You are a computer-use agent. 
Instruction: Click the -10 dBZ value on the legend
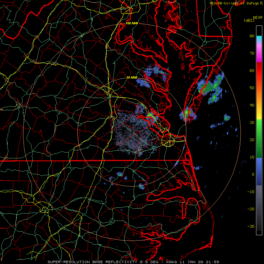[x=251, y=192]
